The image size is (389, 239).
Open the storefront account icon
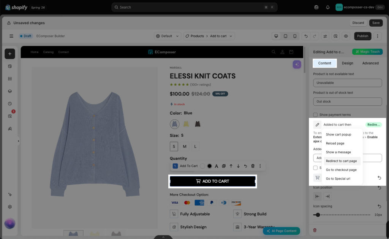(282, 52)
